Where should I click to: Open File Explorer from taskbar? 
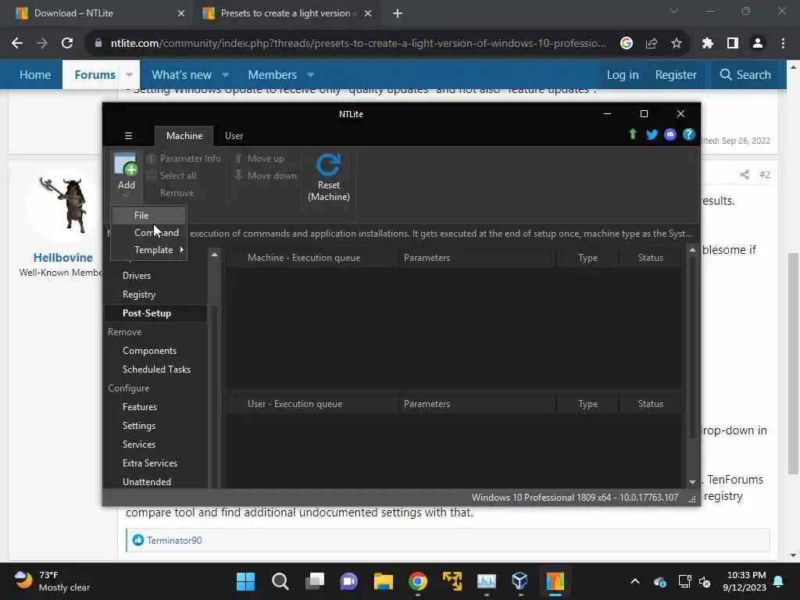click(x=383, y=581)
